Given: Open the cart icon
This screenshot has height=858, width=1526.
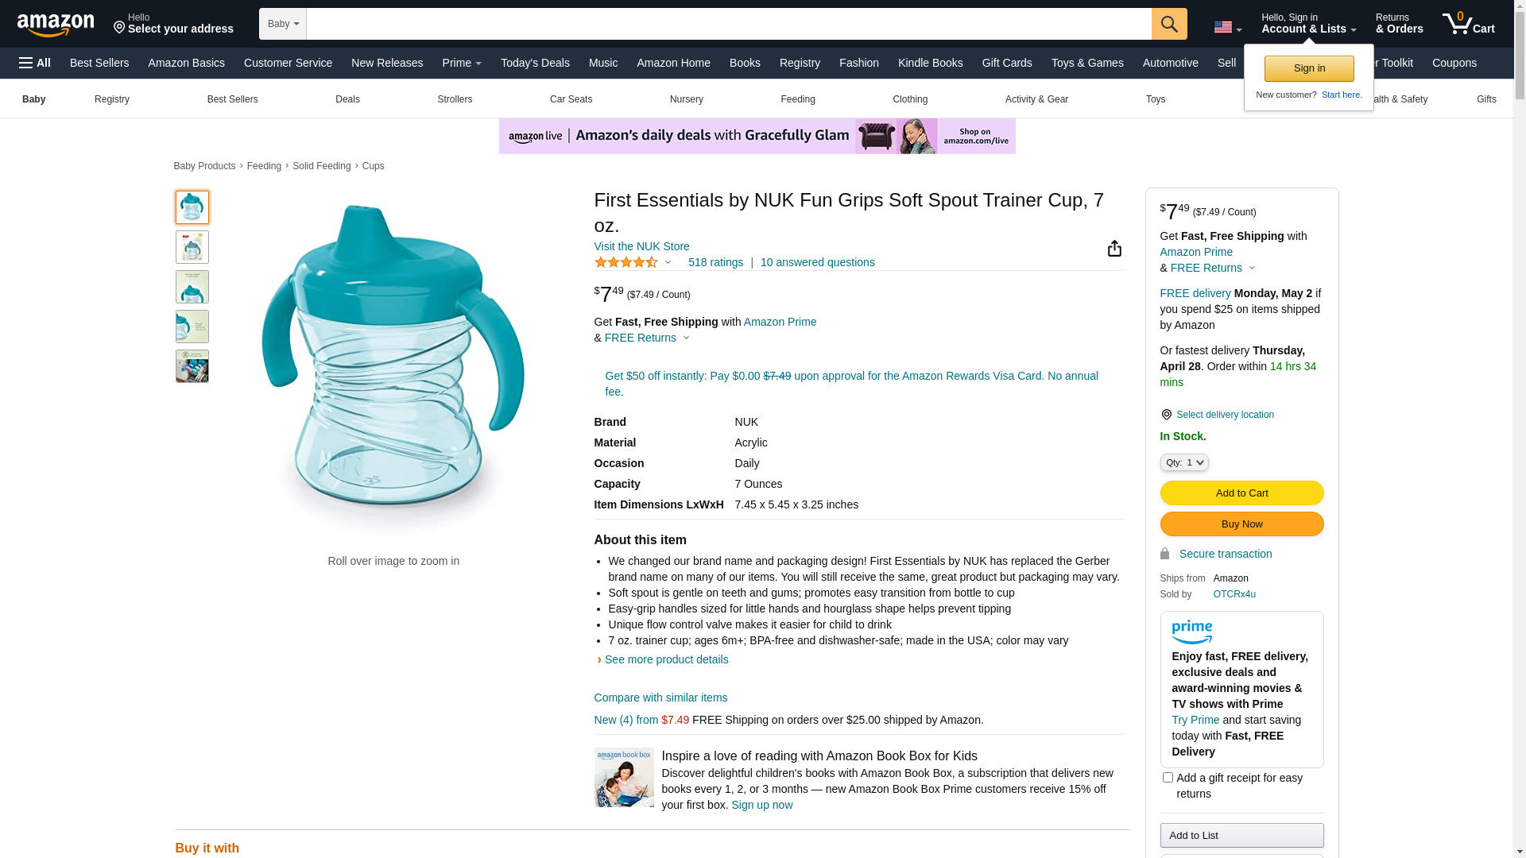Looking at the screenshot, I should (x=1468, y=24).
